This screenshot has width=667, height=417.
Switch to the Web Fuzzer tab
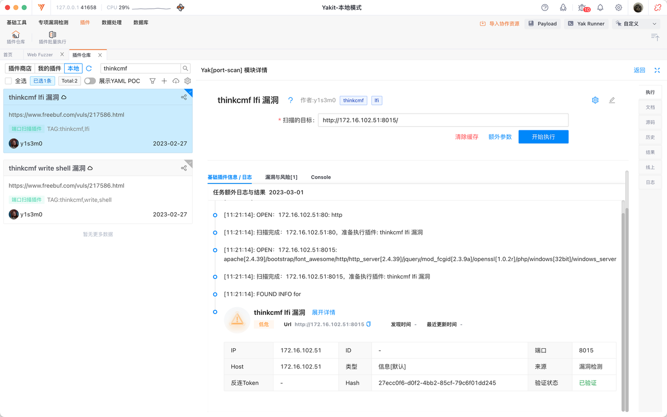click(x=40, y=55)
